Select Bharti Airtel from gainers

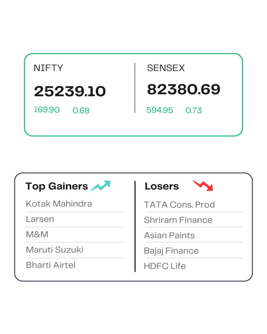pos(51,265)
